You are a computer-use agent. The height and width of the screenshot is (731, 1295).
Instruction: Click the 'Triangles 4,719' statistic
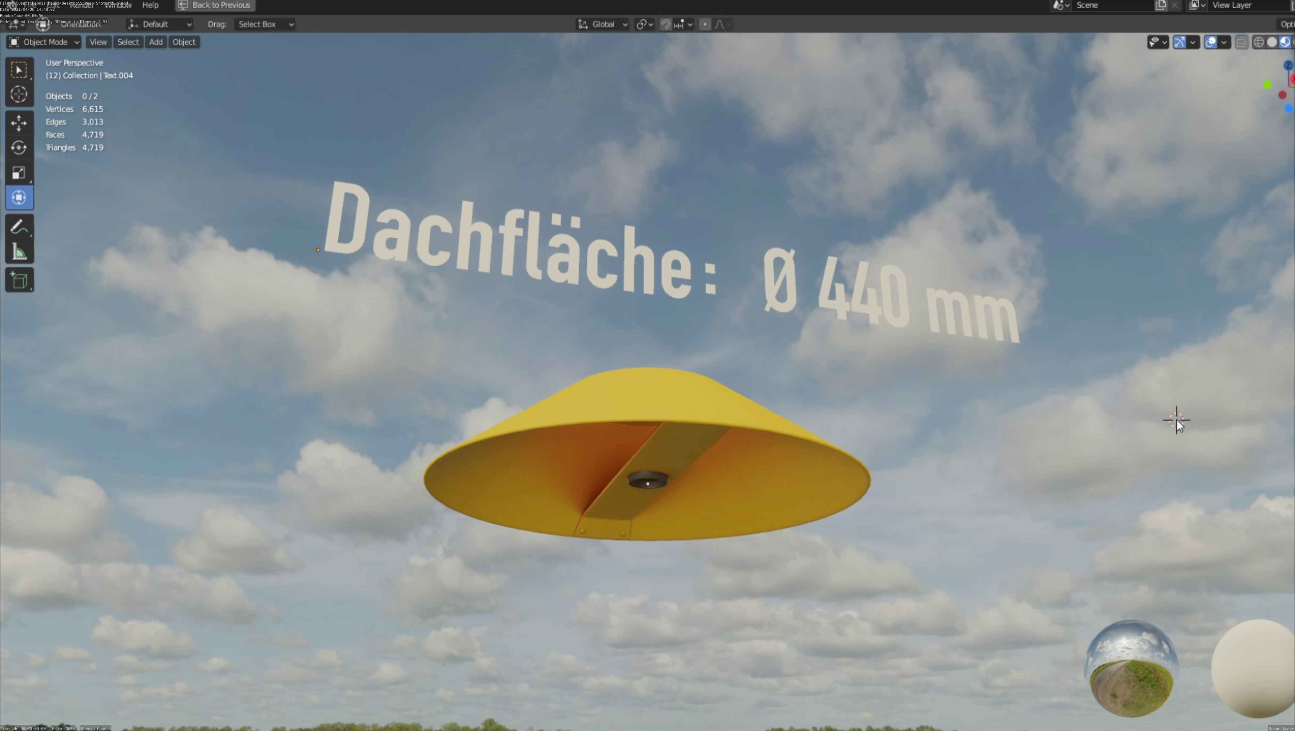[74, 148]
